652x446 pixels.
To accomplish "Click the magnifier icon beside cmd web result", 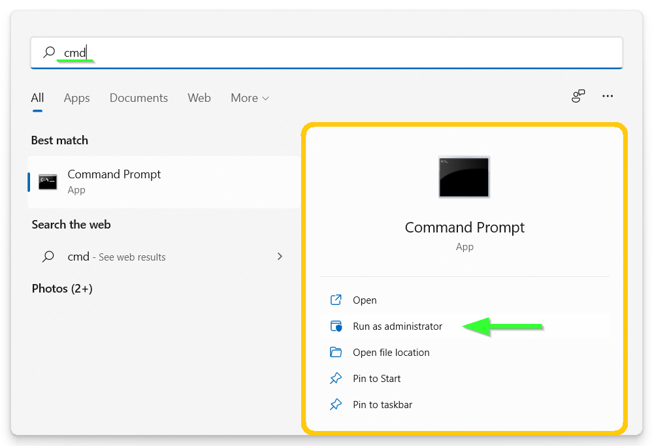I will click(48, 257).
